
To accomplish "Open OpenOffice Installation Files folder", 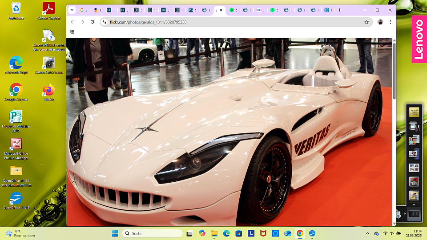I will 16,176.
